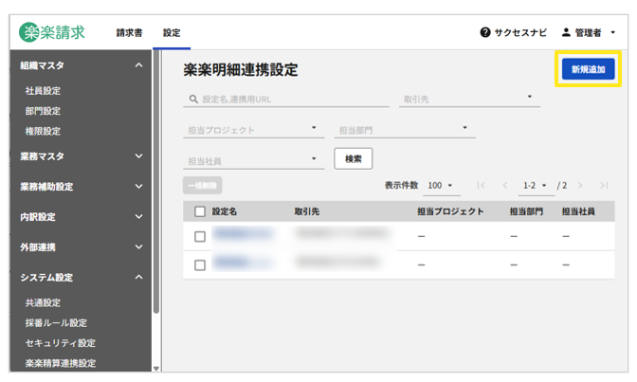The height and width of the screenshot is (382, 637).
Task: Open the 管理者 account menu arrow
Action: coord(613,32)
